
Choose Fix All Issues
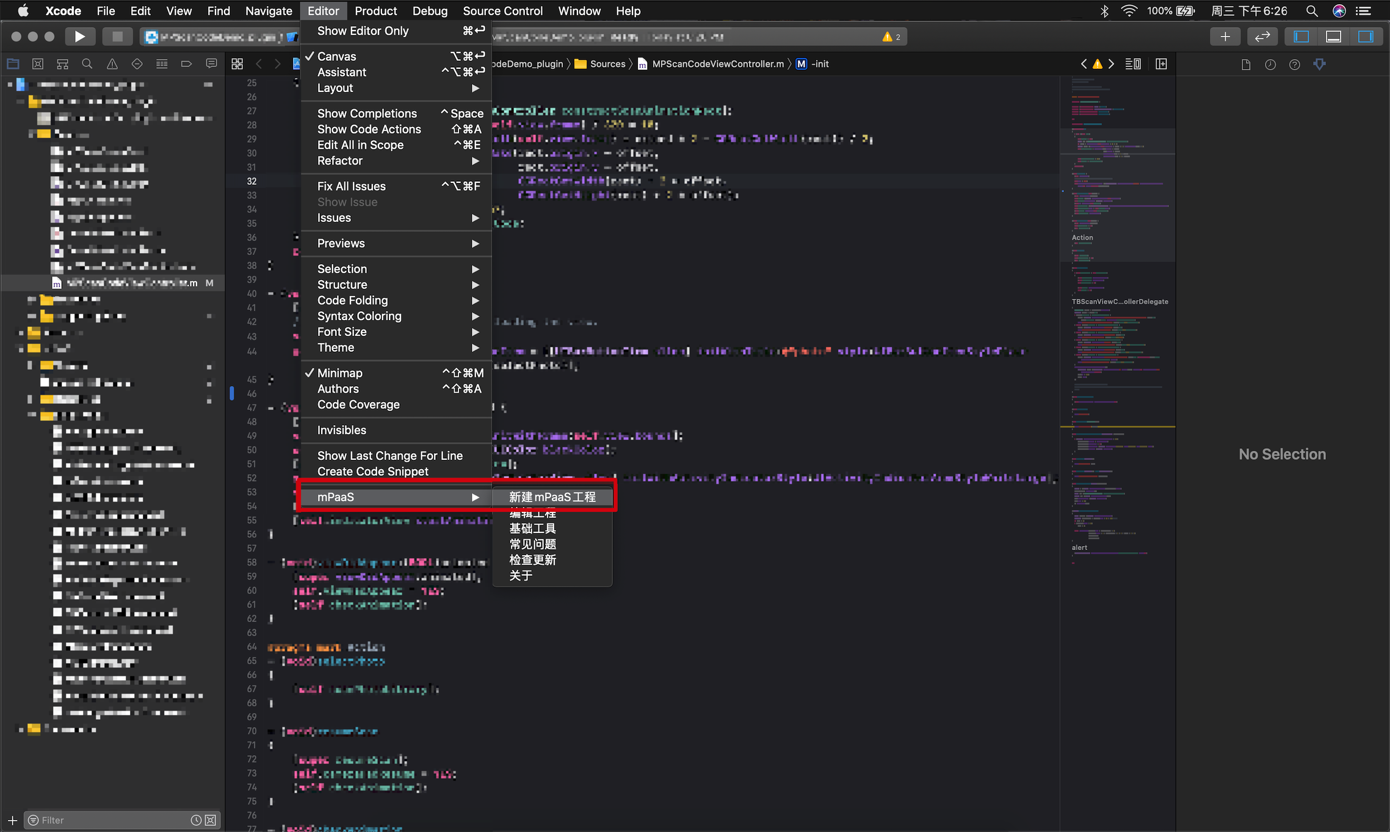click(x=396, y=186)
